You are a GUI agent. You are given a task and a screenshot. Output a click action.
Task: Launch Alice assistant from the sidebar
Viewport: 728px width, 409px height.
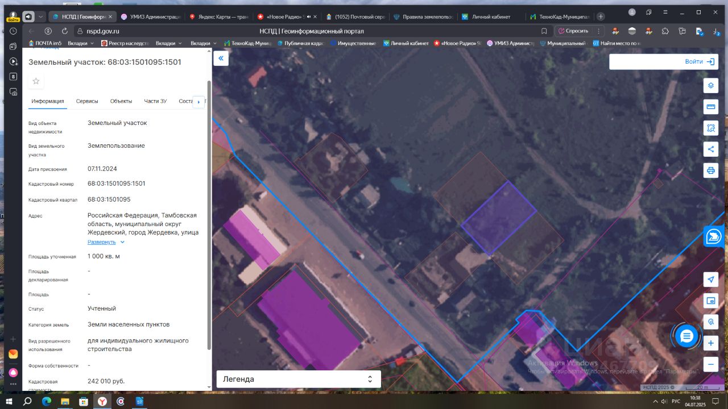coord(13,373)
